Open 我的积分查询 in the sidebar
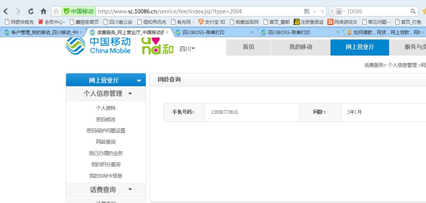 (x=106, y=165)
